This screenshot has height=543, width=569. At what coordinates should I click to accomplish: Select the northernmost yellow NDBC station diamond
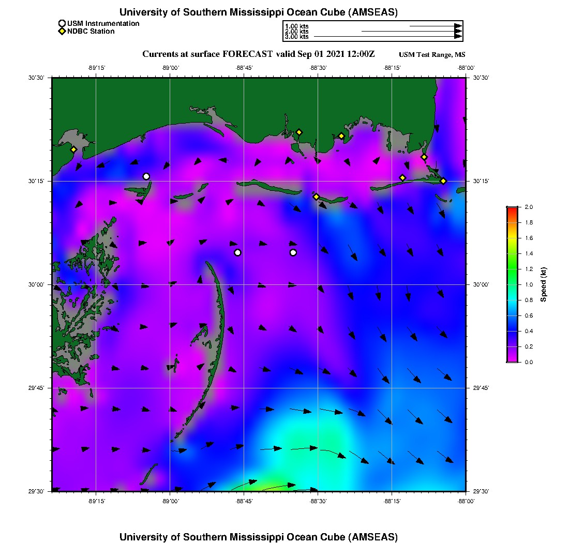pyautogui.click(x=299, y=132)
